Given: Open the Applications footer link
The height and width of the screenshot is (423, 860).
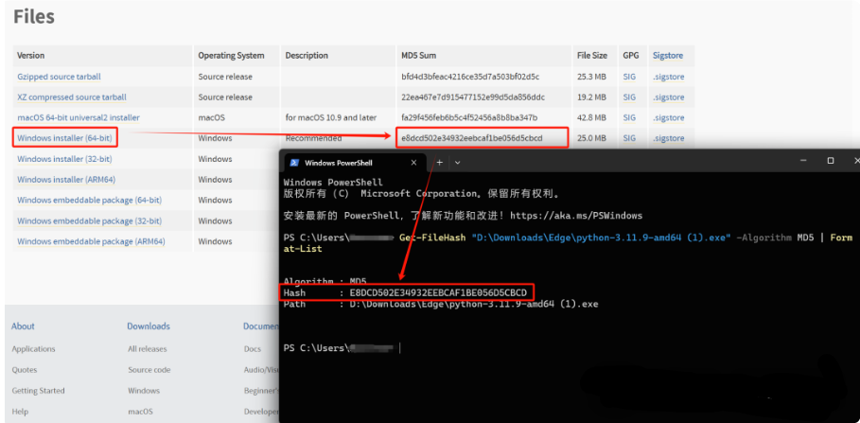Looking at the screenshot, I should 33,349.
